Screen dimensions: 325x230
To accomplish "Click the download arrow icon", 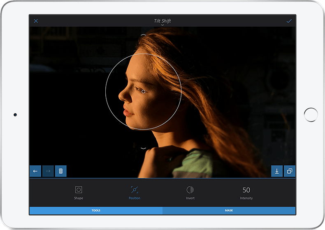I will coord(277,171).
